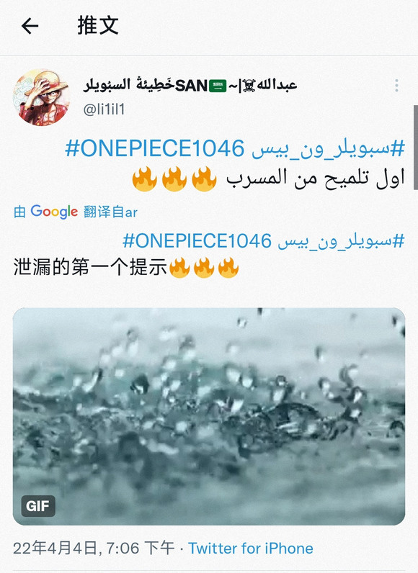Click the Saudi flag emoji in display name
Viewport: 418px width, 573px height.
(x=218, y=86)
